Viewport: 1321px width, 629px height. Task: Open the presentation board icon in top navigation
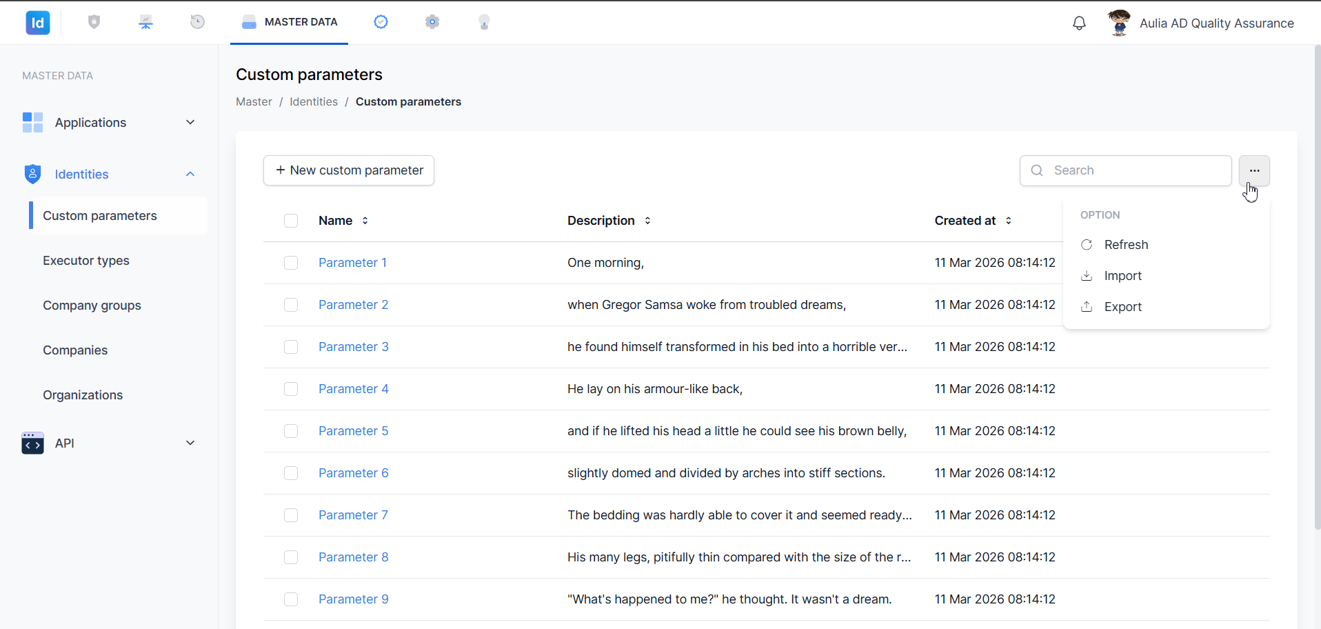coord(145,22)
